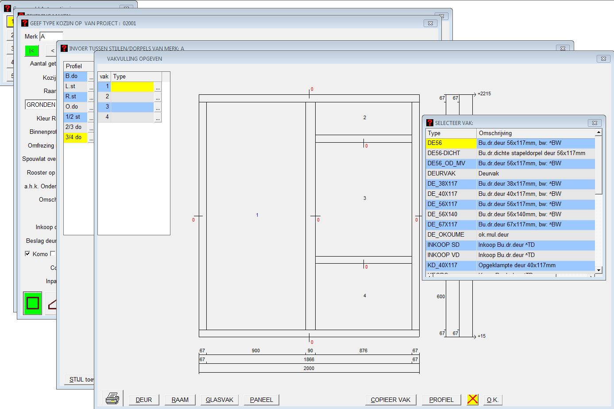Tick the unchecked box right of Komo
The image size is (614, 409).
(53, 253)
